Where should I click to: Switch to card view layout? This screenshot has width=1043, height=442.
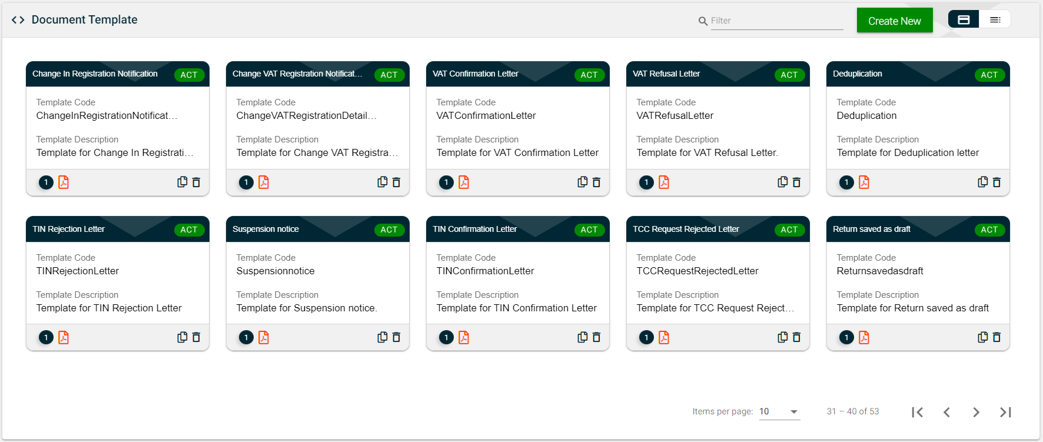(964, 19)
